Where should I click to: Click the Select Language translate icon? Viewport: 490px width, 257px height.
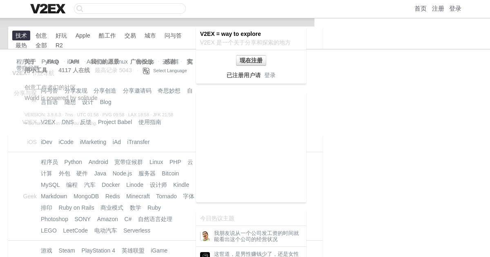click(x=146, y=71)
